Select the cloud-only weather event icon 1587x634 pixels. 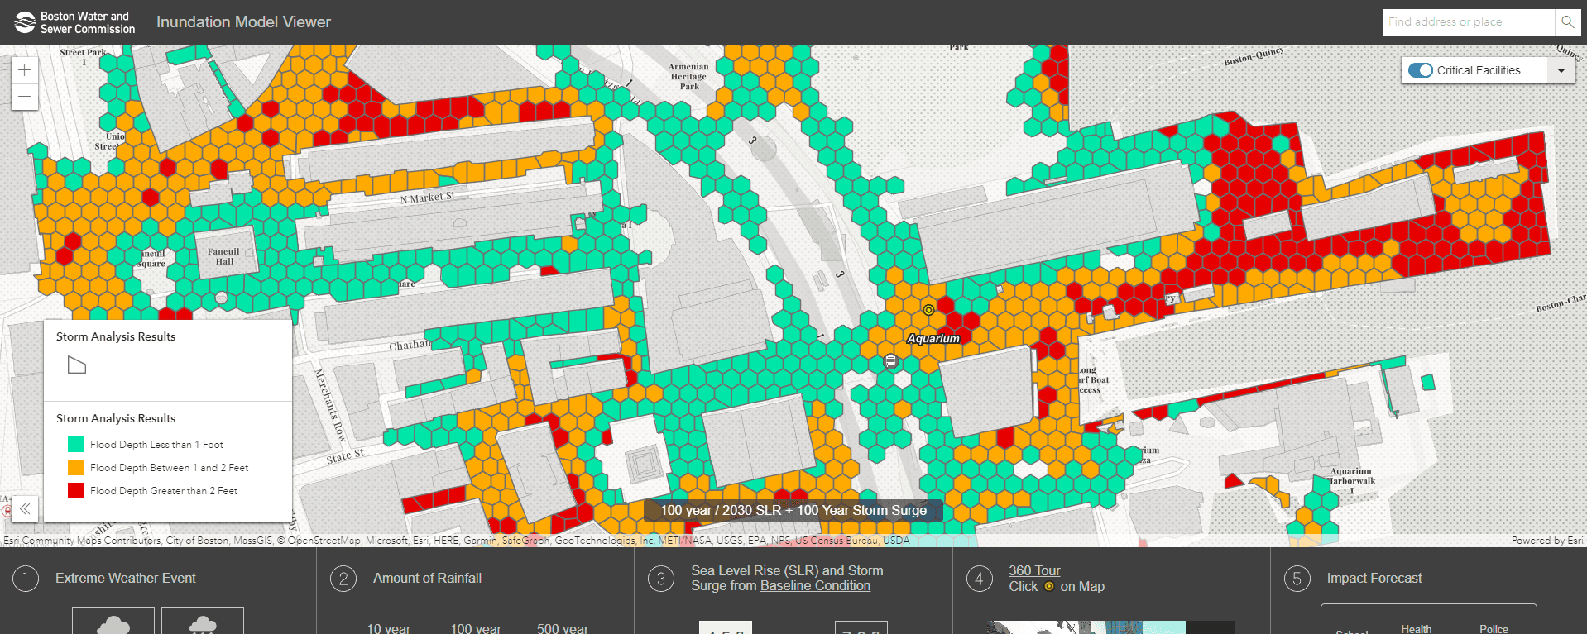113,622
